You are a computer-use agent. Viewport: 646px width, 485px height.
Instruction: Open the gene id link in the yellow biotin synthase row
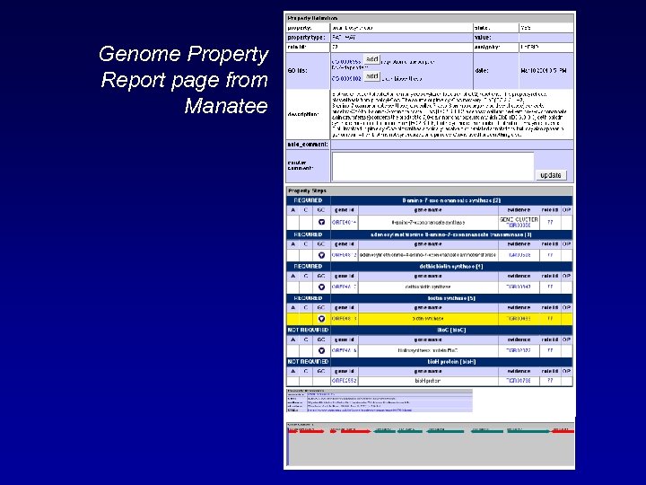point(344,319)
